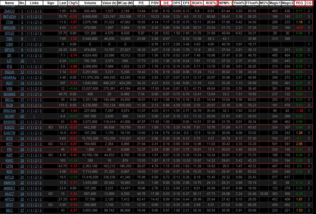The height and width of the screenshot is (214, 316).
Task: Sort by Value (k) column header
Action: 109,3
